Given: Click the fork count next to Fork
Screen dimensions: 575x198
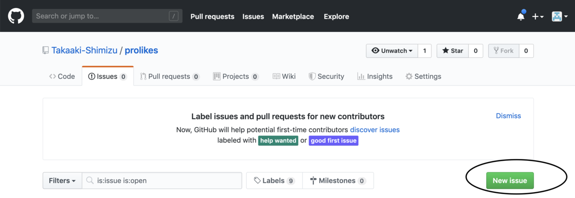Looking at the screenshot, I should tap(526, 51).
